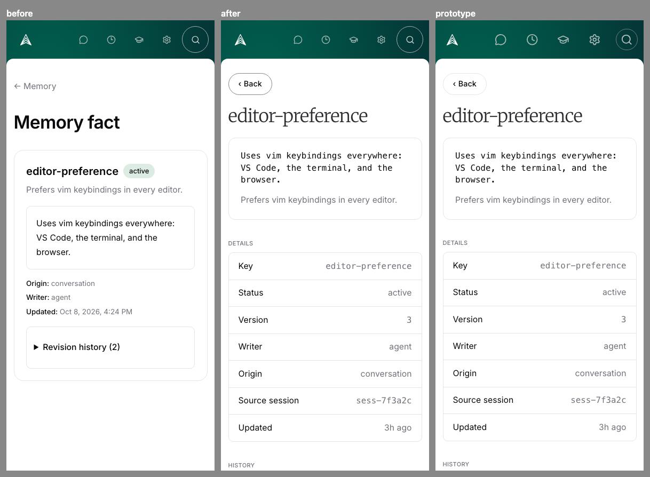Select the Version row in the prototype panel
The height and width of the screenshot is (477, 650).
click(540, 319)
